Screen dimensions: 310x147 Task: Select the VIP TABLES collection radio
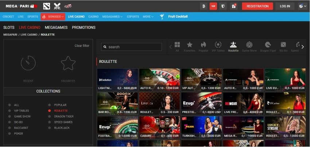coord(9,111)
